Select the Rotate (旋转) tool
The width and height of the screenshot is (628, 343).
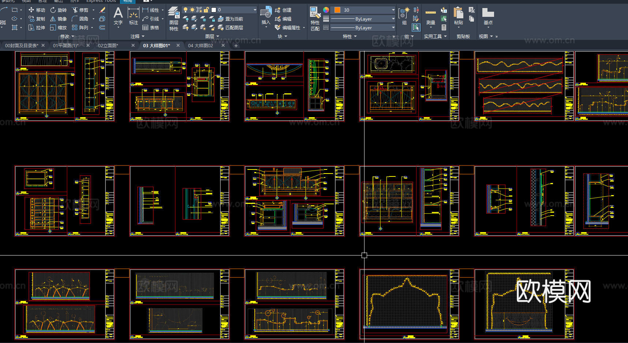tap(59, 10)
